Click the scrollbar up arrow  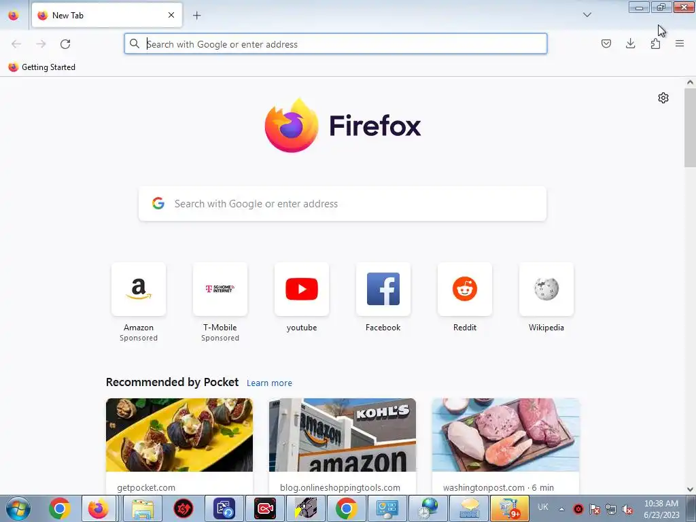690,82
